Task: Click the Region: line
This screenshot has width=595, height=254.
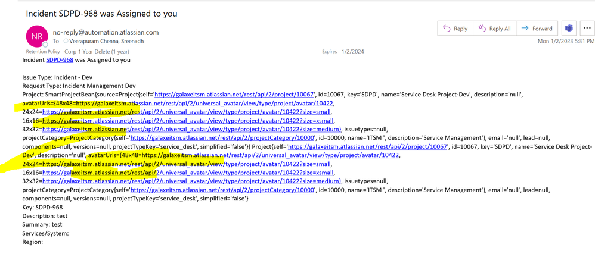Action: point(33,243)
